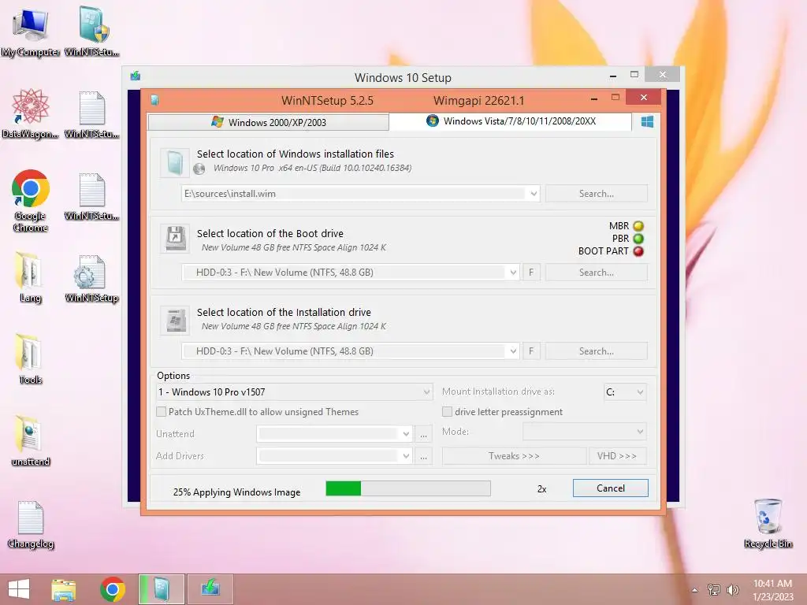Click Search for the Installation drive
Screen dimensions: 807x605
596,351
